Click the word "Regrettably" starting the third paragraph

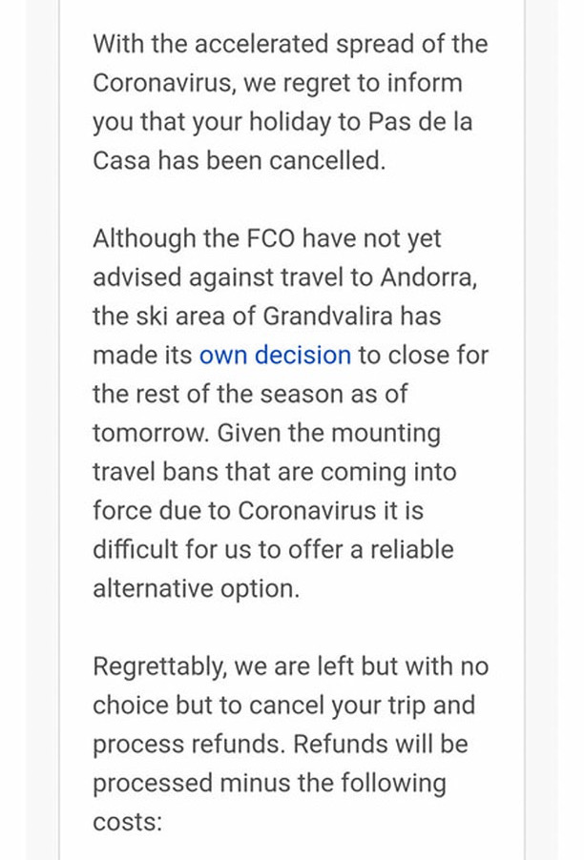click(x=159, y=667)
